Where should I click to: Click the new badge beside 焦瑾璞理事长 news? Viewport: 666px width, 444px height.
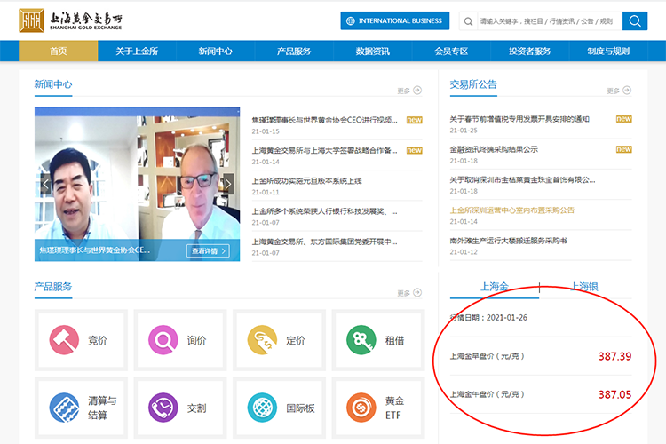[x=414, y=120]
